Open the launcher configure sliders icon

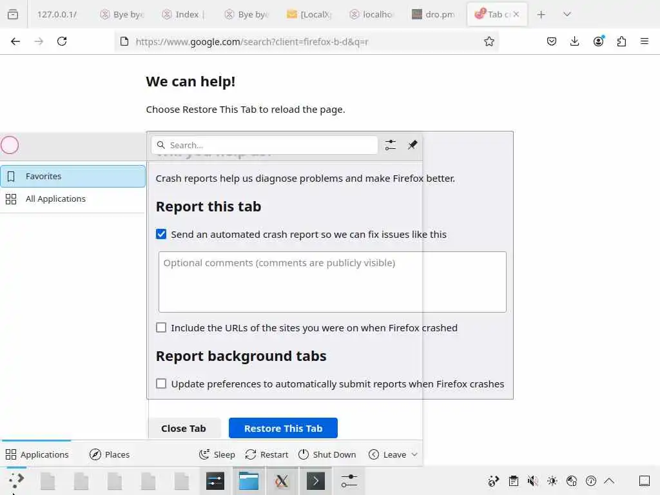pyautogui.click(x=390, y=145)
